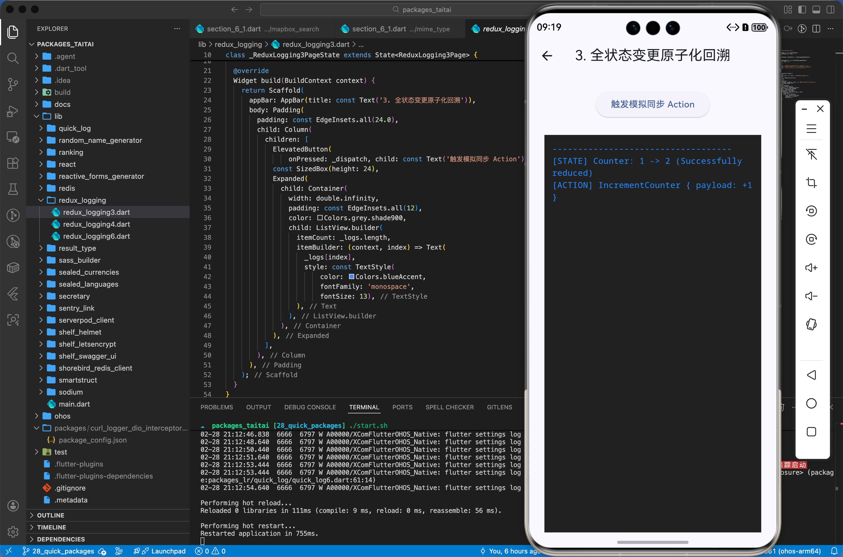This screenshot has width=843, height=557.
Task: Click the emulator screenshot crop icon
Action: tap(811, 183)
